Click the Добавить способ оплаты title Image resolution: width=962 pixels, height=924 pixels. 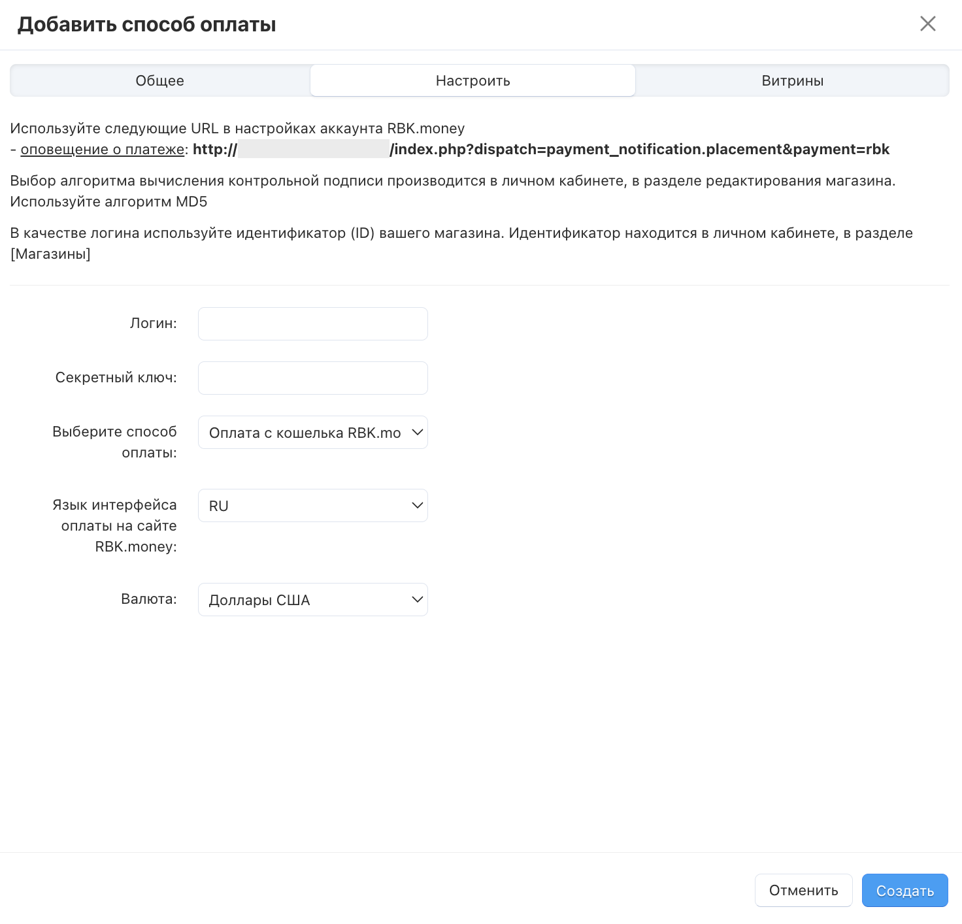click(147, 25)
